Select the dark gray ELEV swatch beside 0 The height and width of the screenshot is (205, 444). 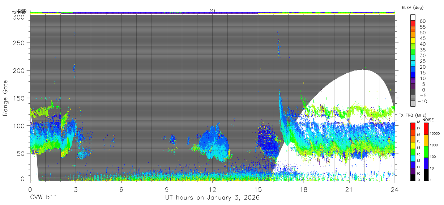(x=413, y=93)
